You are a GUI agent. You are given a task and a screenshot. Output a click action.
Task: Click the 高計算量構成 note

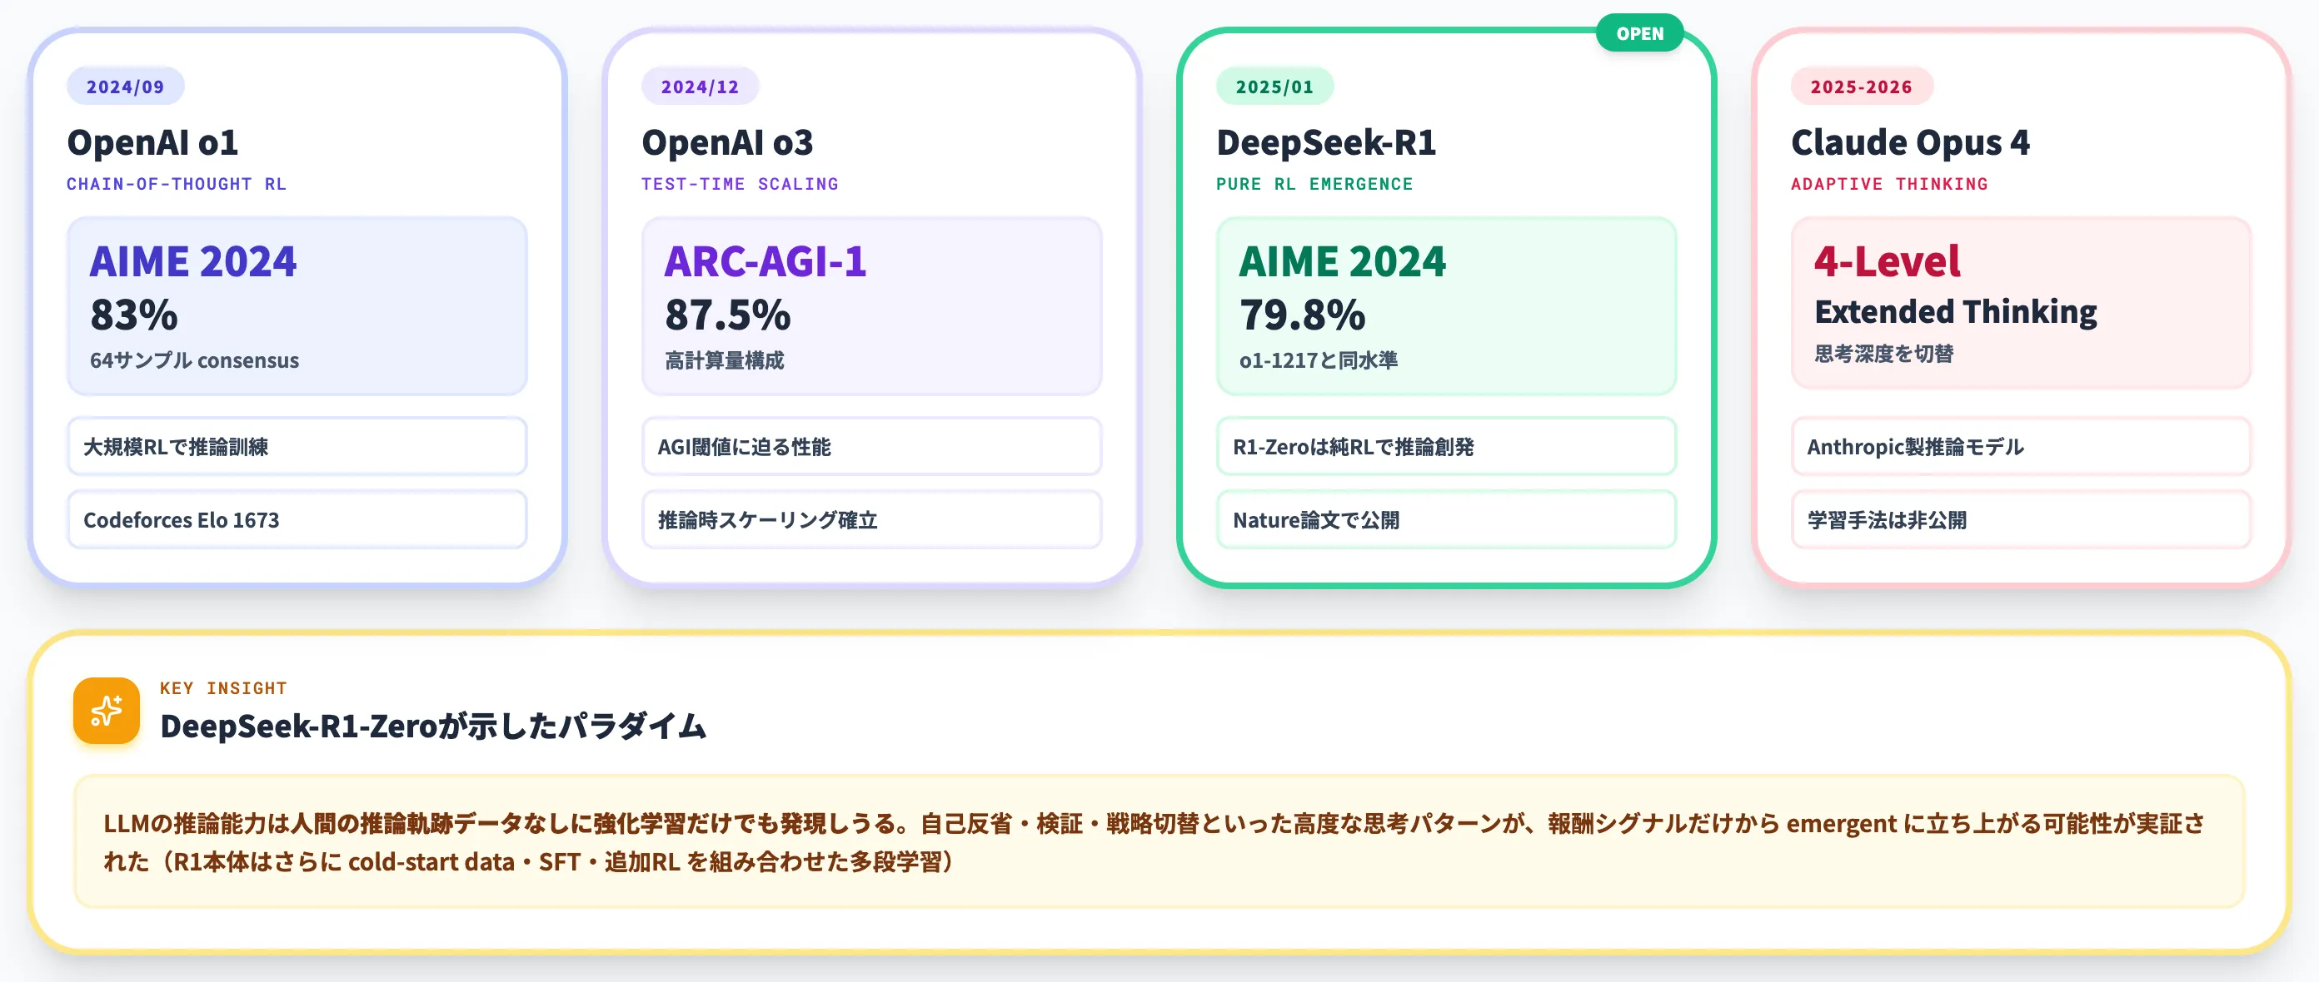725,360
